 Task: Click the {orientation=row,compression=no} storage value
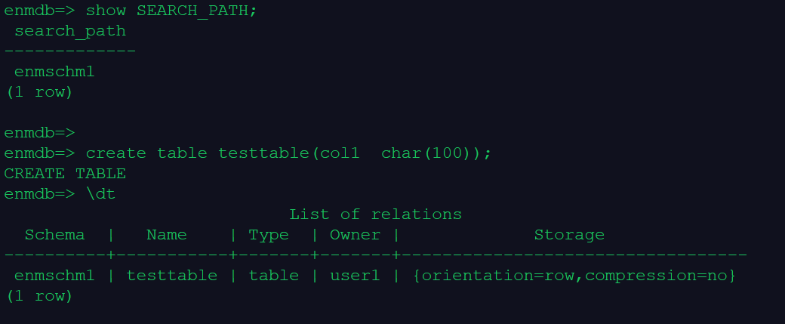tap(574, 276)
